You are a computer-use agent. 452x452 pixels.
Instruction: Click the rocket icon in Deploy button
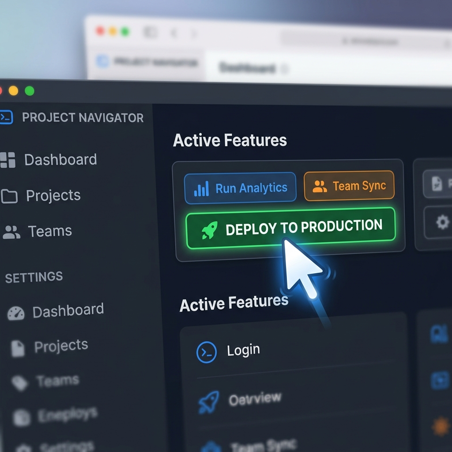click(x=210, y=230)
